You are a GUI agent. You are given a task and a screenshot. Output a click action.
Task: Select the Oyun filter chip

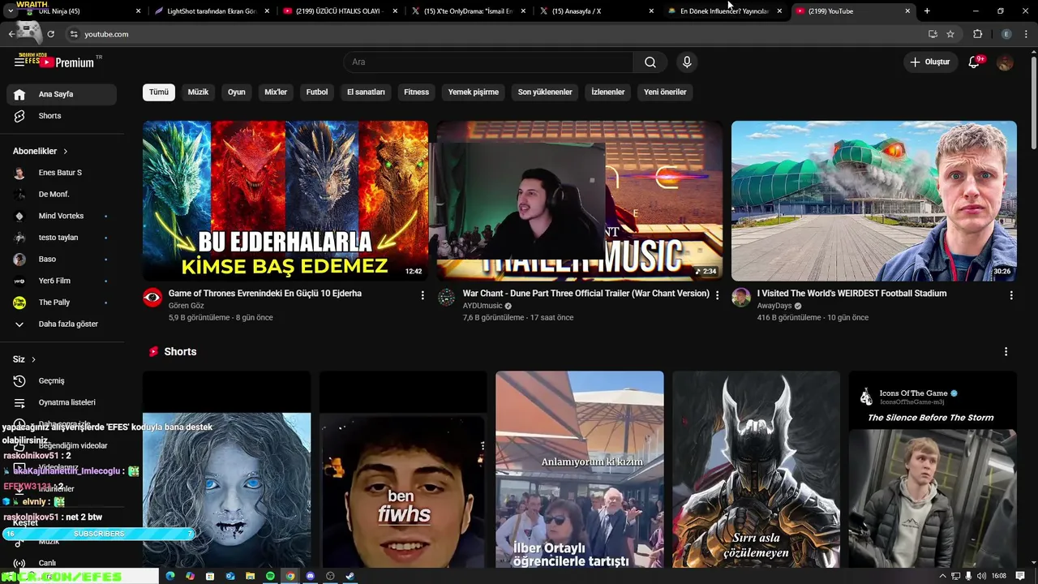[x=237, y=92]
